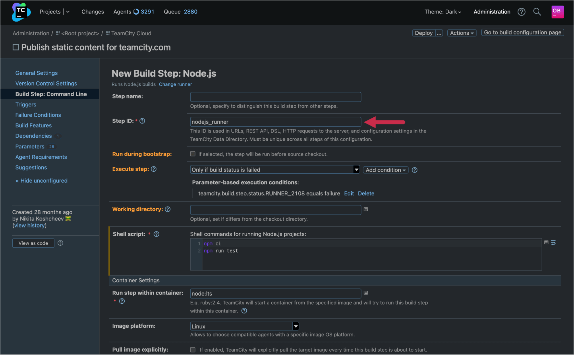Open Agents in top navigation
This screenshot has height=355, width=574.
pyautogui.click(x=122, y=12)
